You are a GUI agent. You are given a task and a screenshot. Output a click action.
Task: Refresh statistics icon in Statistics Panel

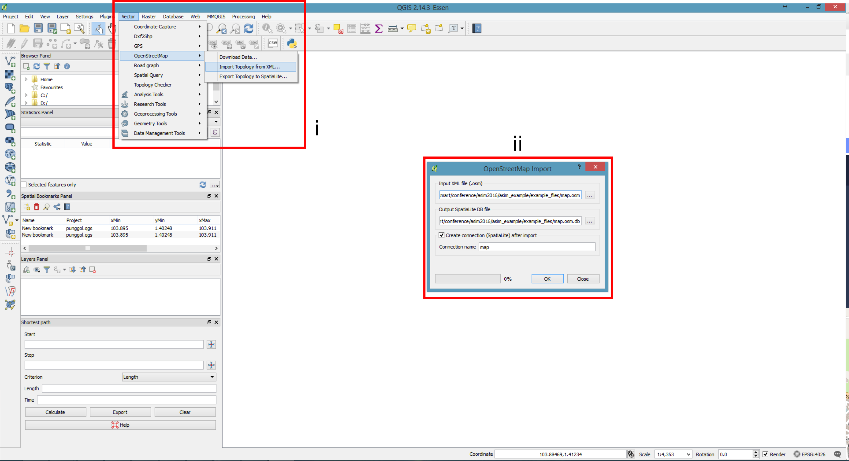coord(203,185)
